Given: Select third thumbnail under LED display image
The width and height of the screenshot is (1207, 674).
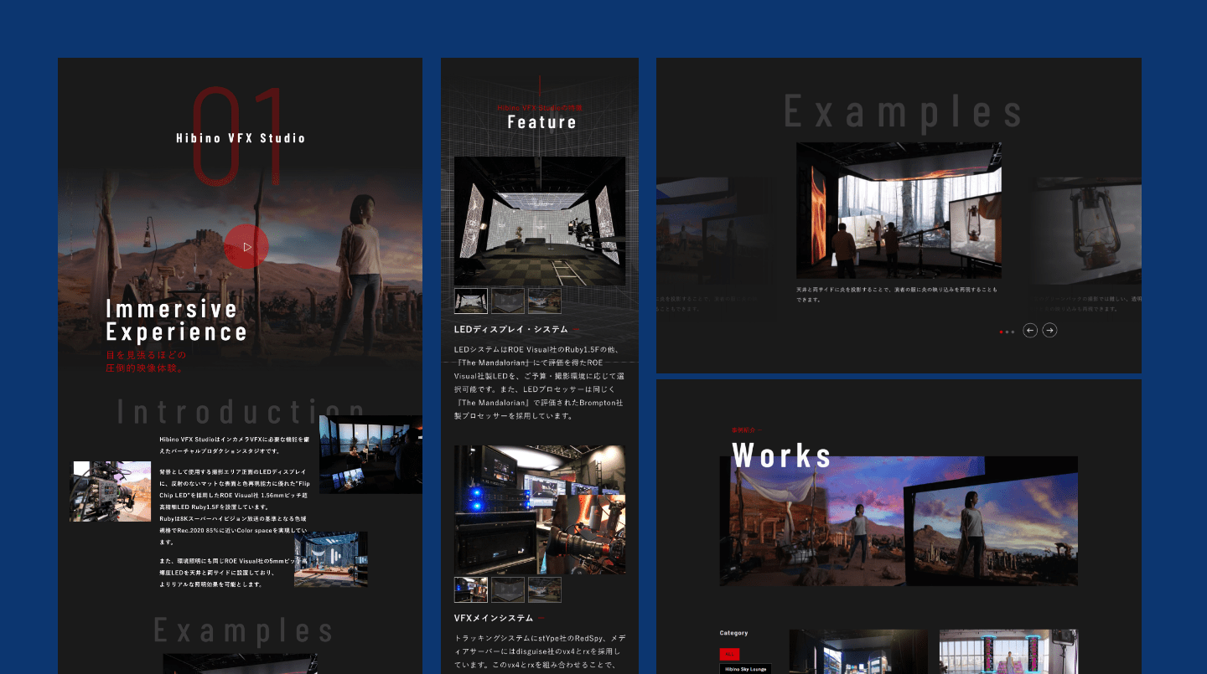Looking at the screenshot, I should 544,301.
